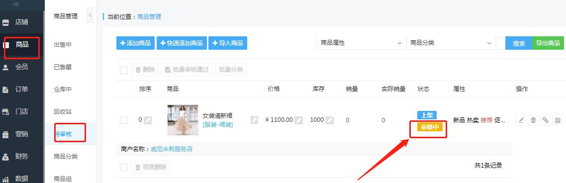Screen dimensions: 566x183
Task: Click the [服装-裙装] category link
Action: [x=218, y=125]
